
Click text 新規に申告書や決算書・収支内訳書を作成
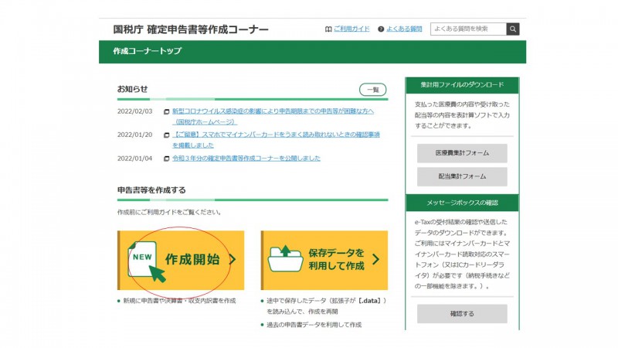(179, 301)
